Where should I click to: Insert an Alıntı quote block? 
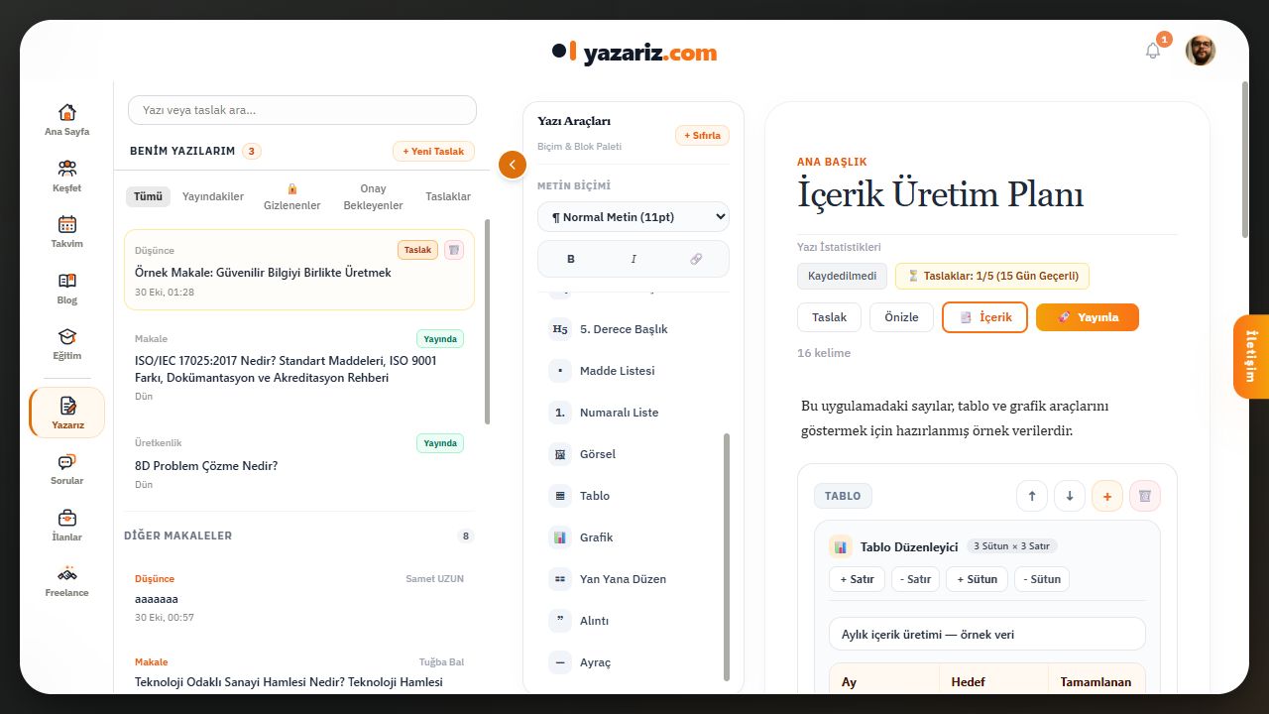(634, 621)
